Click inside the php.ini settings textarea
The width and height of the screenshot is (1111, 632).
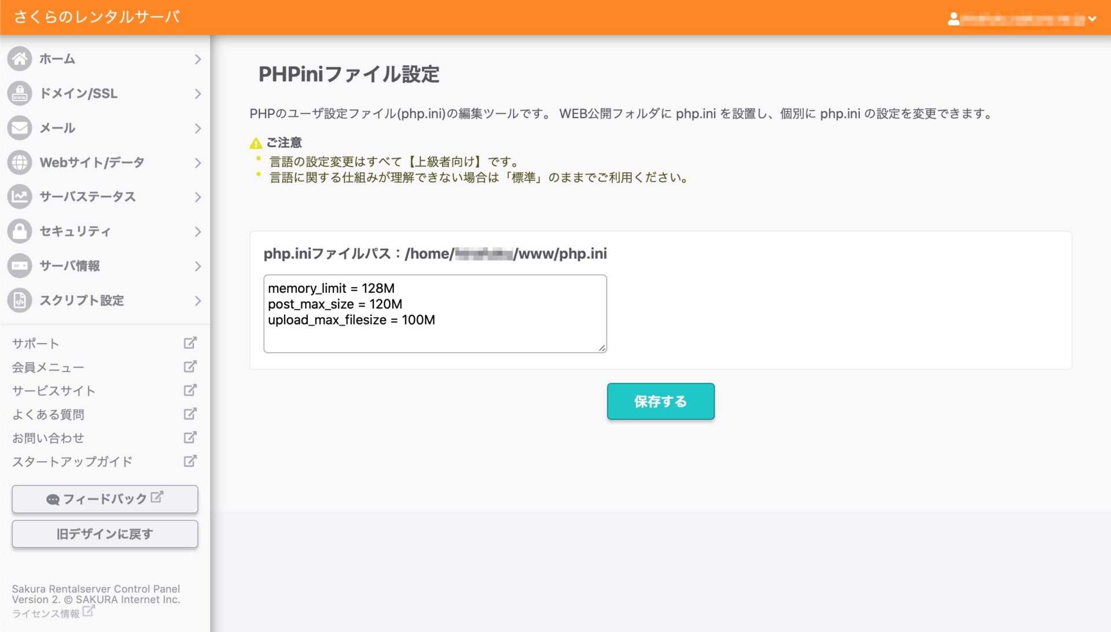pos(434,313)
